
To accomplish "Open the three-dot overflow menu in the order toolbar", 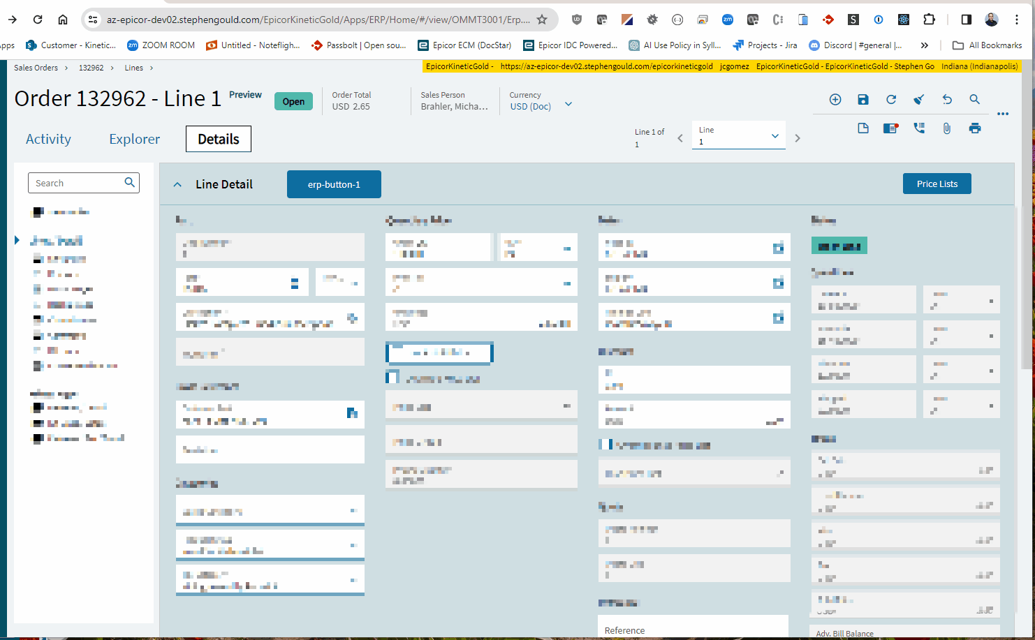I will tap(1003, 114).
